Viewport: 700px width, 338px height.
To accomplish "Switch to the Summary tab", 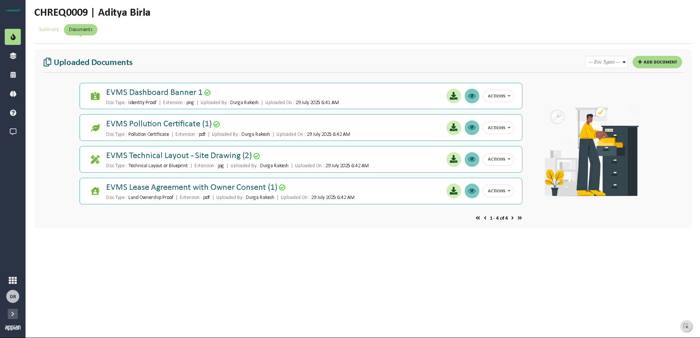I will point(49,30).
